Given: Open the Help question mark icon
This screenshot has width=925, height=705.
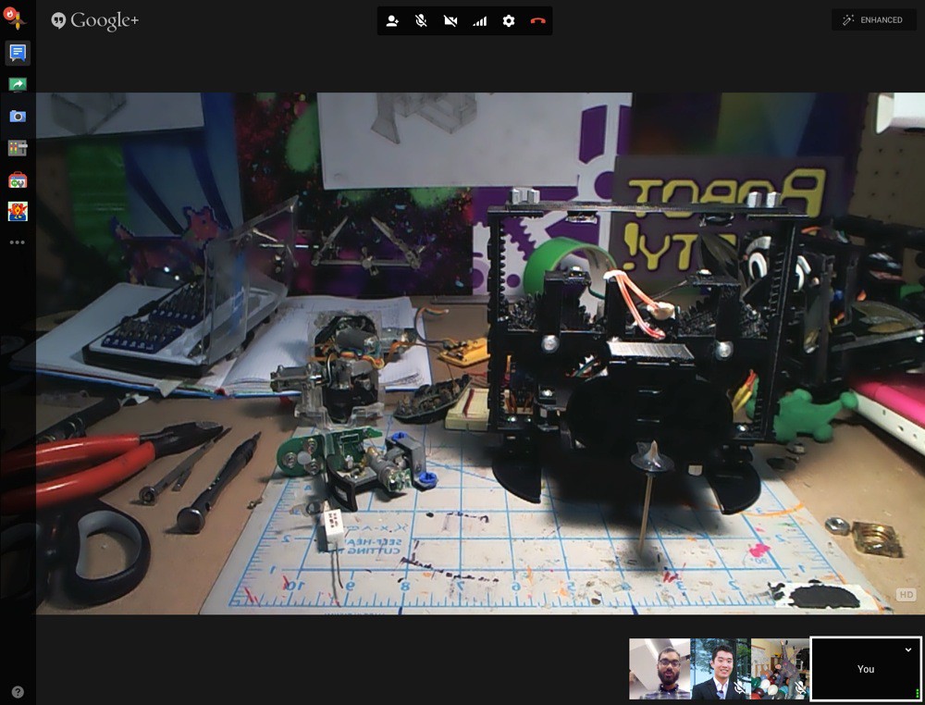Looking at the screenshot, I should 18,692.
